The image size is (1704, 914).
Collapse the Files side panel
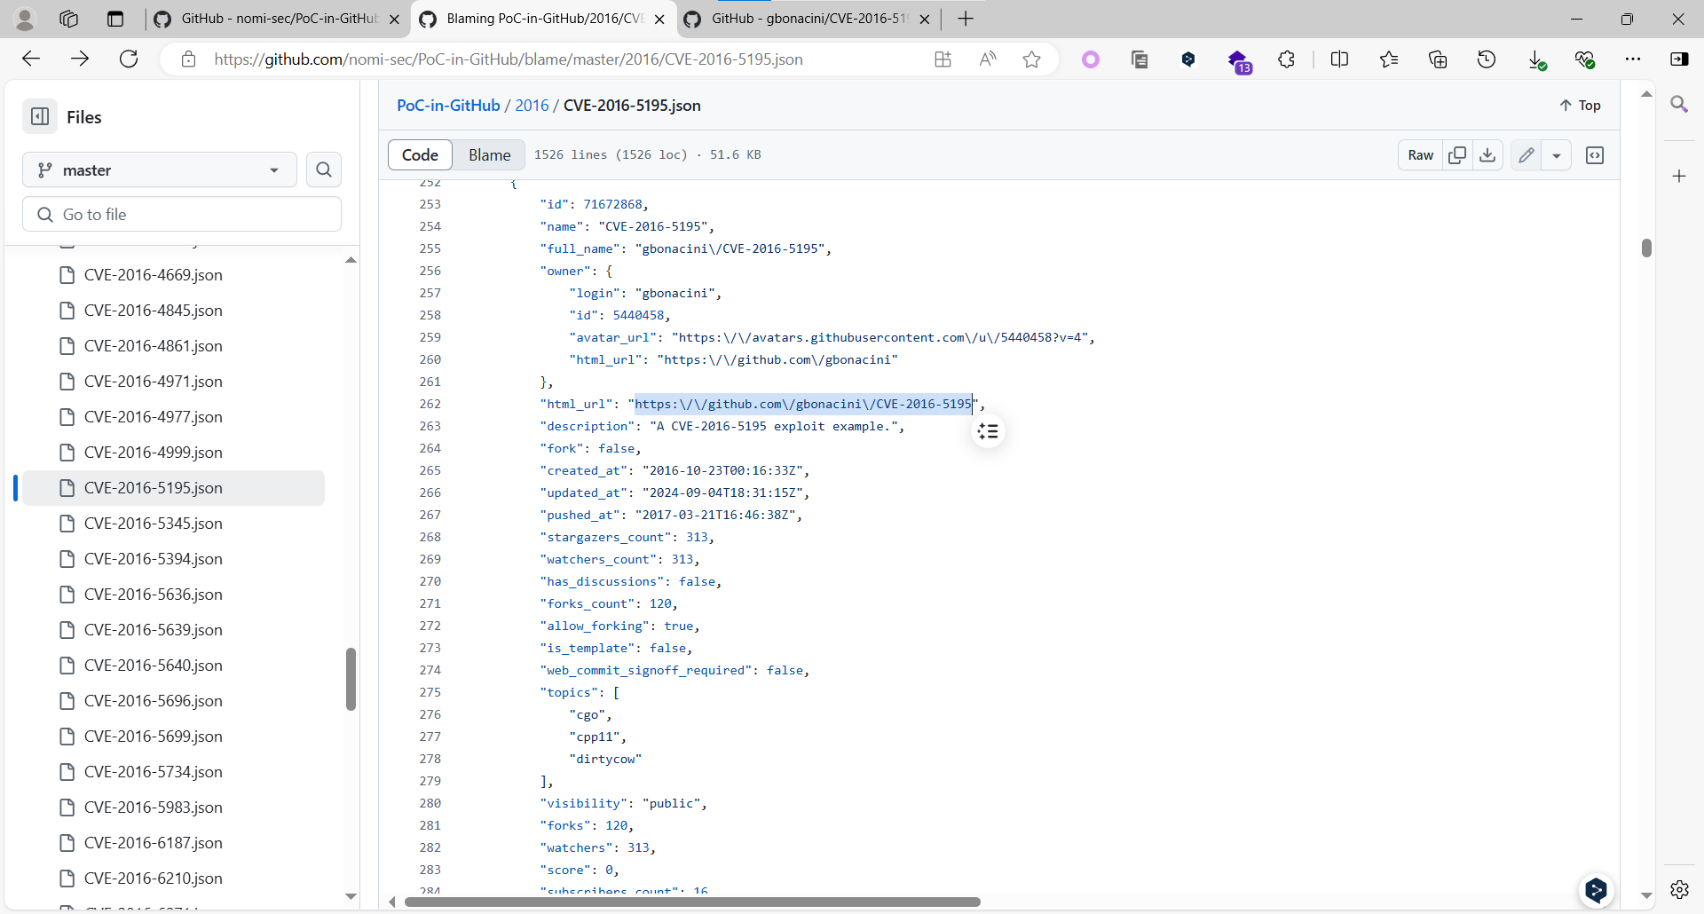coord(40,116)
